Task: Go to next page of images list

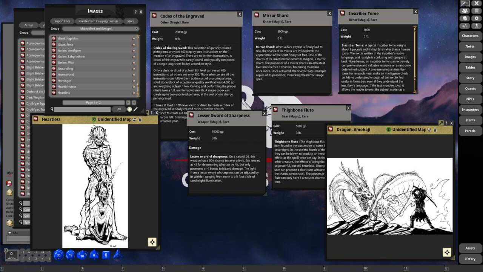Action: (128, 103)
